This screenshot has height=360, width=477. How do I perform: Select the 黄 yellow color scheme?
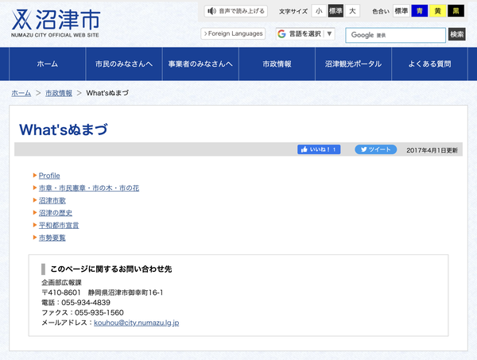pyautogui.click(x=438, y=11)
